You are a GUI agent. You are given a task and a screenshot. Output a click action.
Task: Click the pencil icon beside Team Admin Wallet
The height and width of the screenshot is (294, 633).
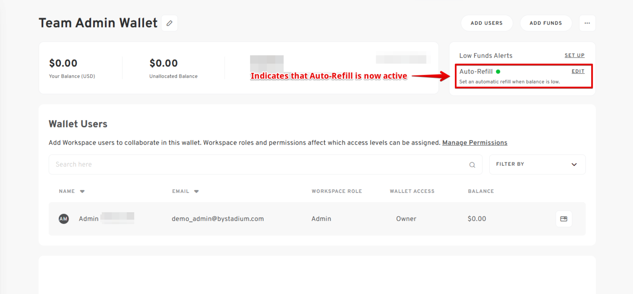point(169,23)
